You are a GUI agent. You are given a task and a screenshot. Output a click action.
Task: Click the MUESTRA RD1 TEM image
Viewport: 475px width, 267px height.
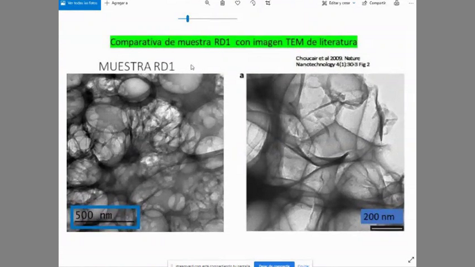click(145, 148)
